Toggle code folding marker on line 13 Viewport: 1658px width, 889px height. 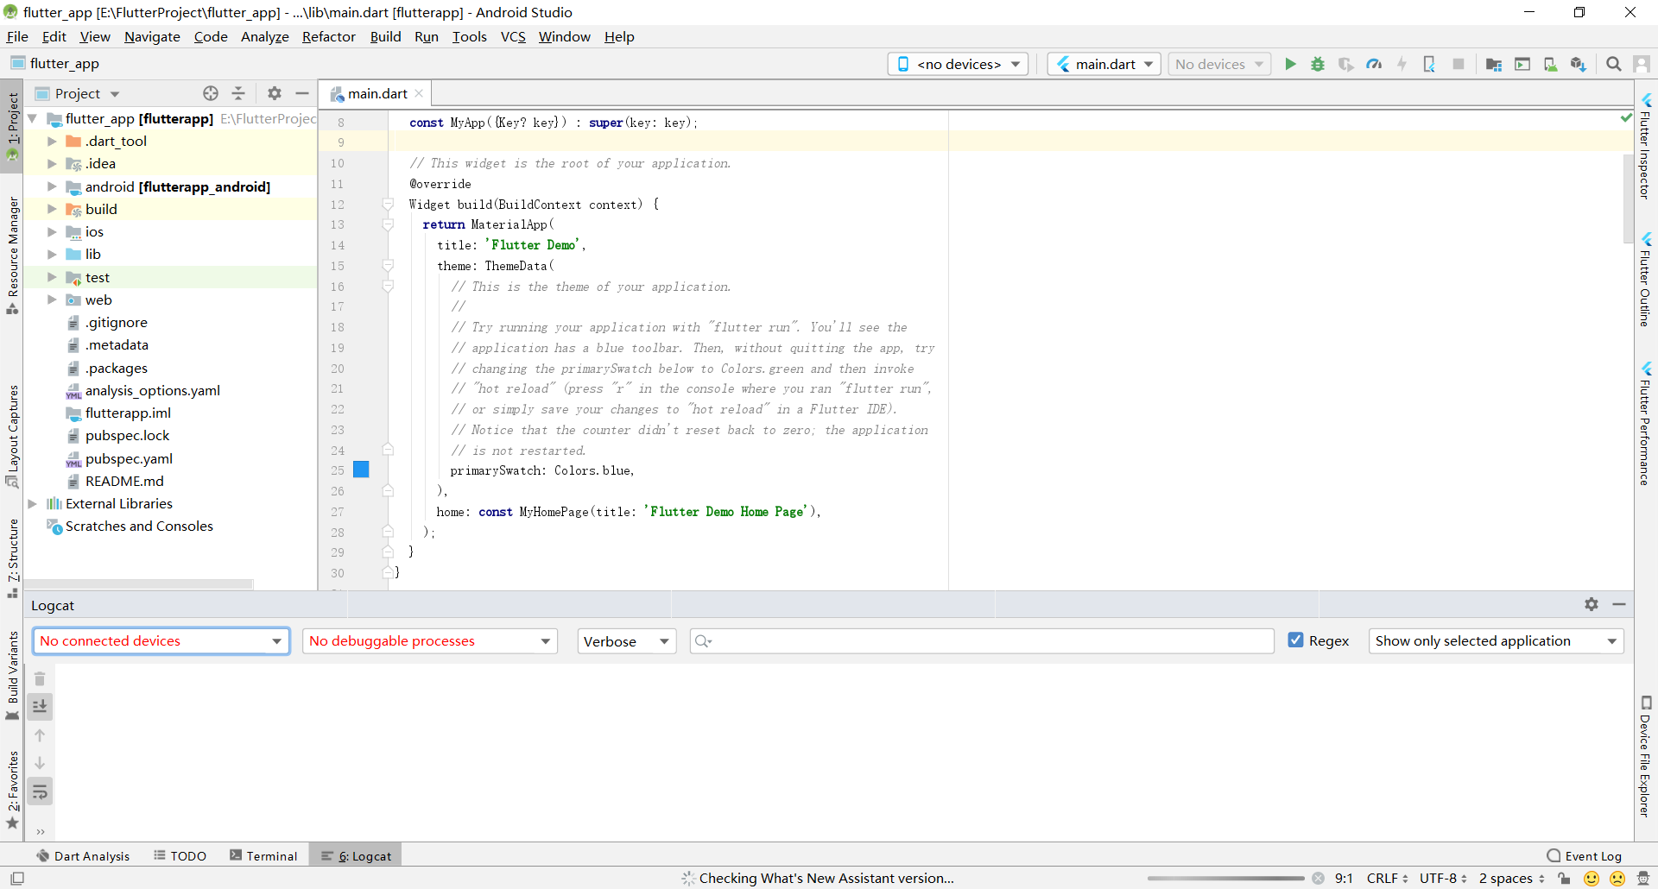coord(389,224)
